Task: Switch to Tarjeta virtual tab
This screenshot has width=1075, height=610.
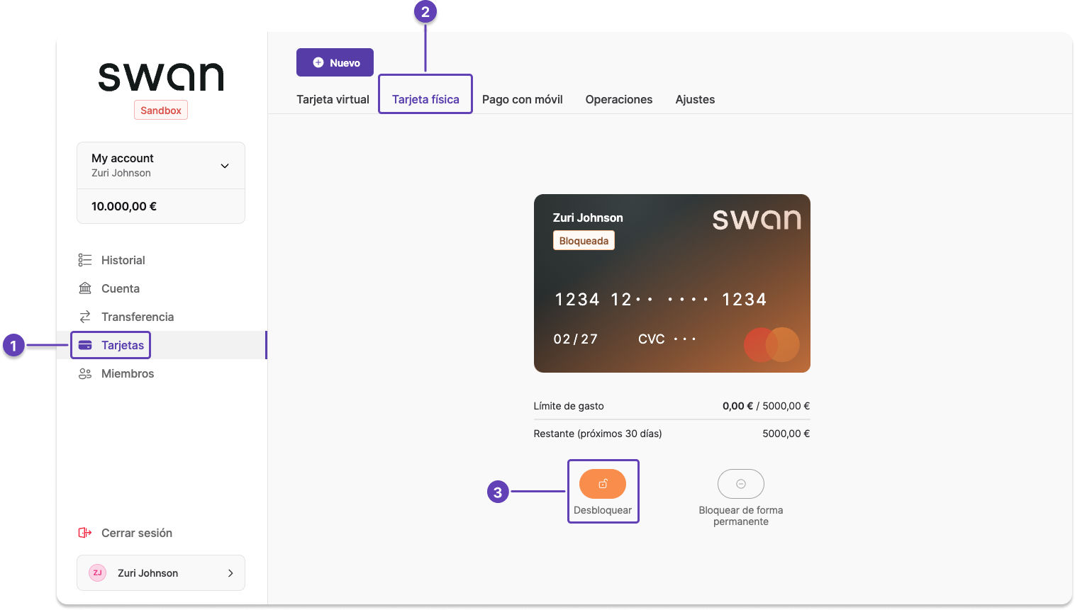Action: click(333, 99)
